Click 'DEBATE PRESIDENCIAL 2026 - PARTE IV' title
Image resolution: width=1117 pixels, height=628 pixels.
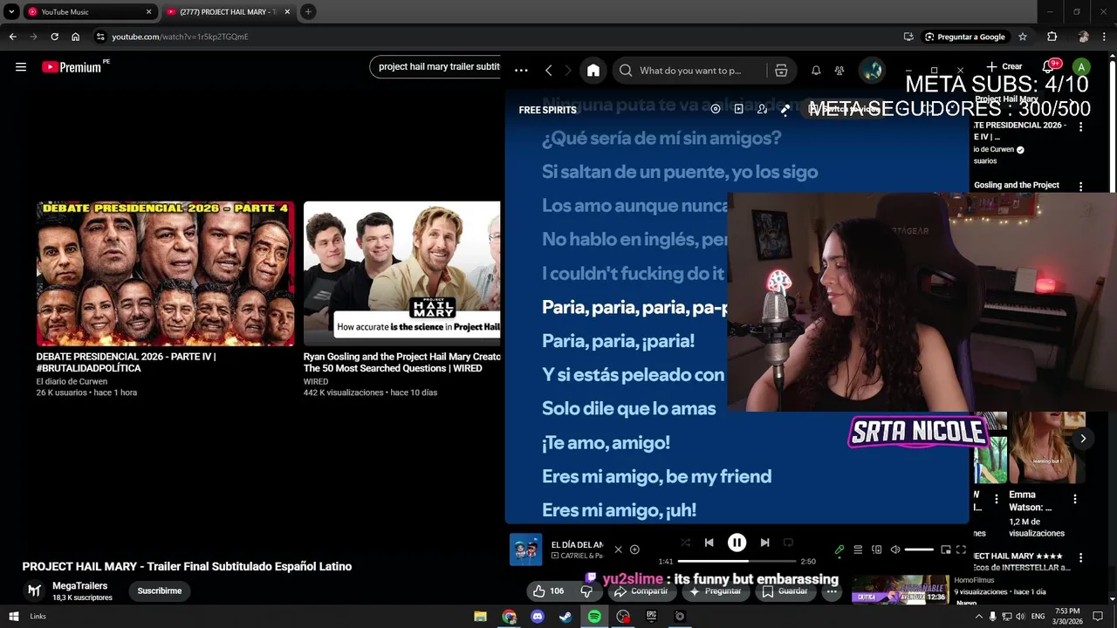pos(126,362)
